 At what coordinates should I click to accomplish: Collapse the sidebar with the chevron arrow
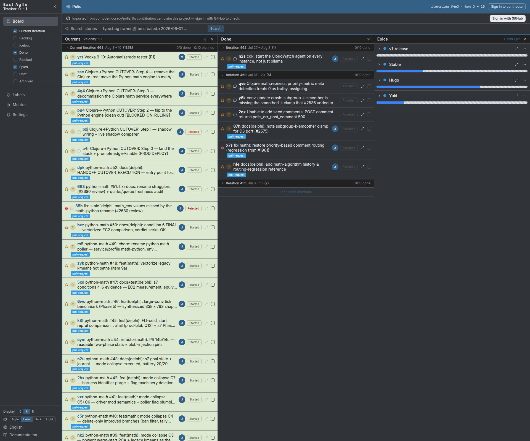point(55,7)
